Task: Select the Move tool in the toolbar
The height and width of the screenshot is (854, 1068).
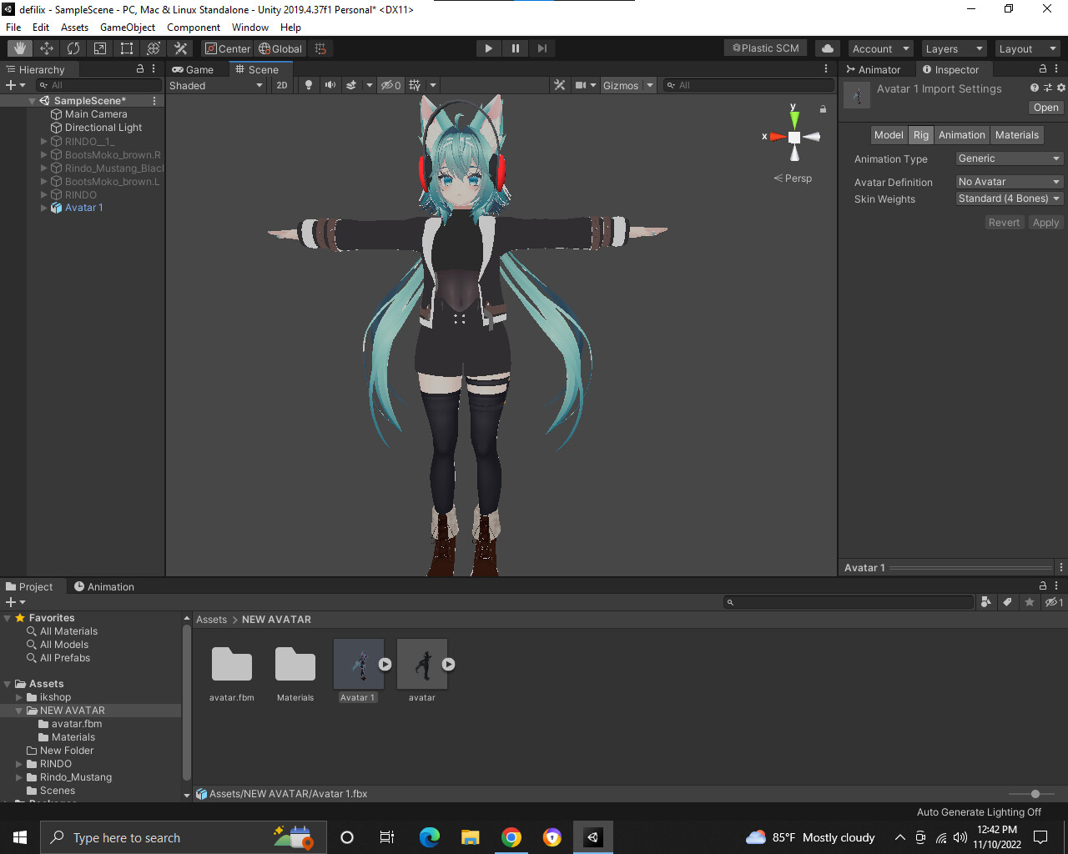Action: click(x=46, y=48)
